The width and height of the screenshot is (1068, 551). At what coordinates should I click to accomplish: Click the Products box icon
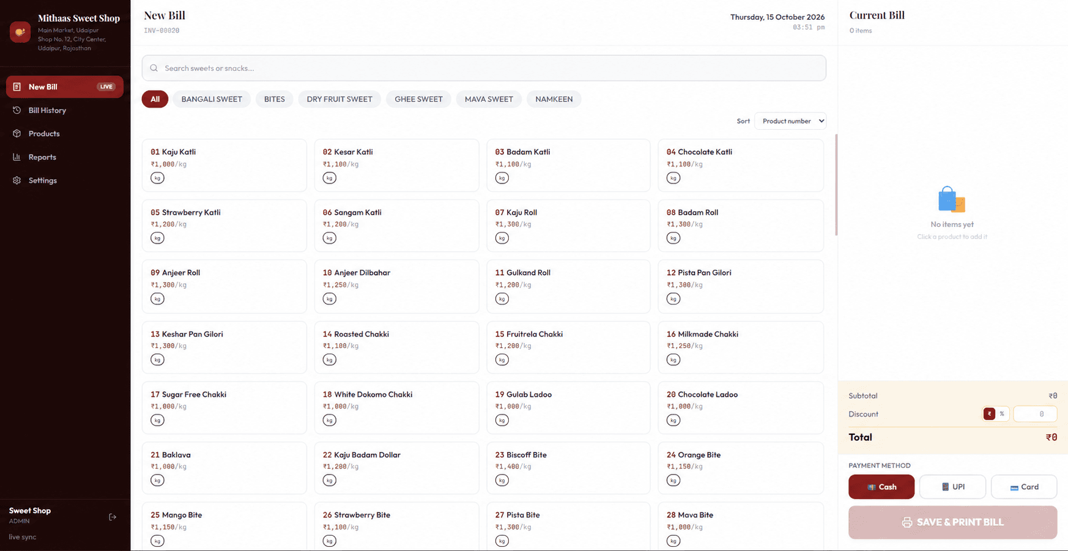[x=17, y=133]
